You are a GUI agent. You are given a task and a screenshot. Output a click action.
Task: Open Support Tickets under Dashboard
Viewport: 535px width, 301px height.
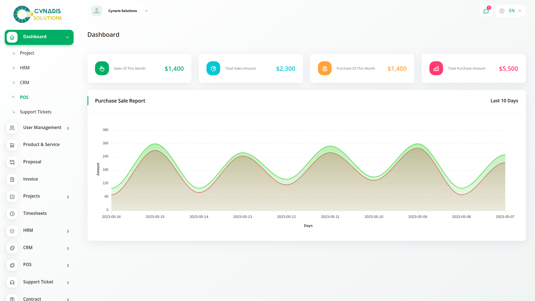click(x=36, y=112)
